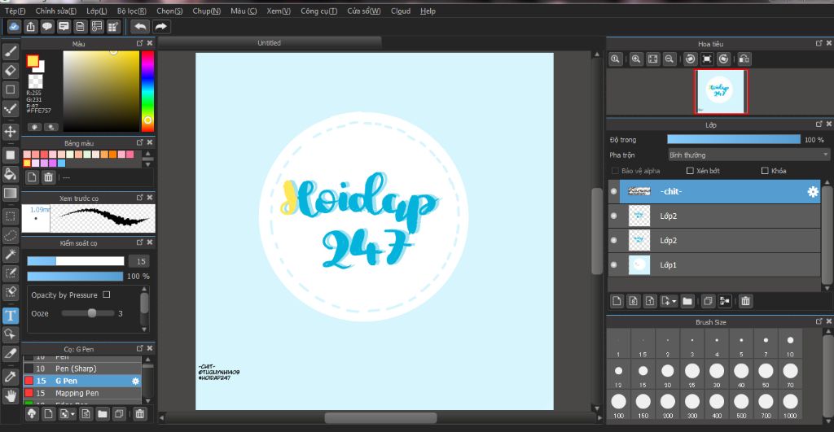The image size is (834, 432).
Task: Open the Pha trộn blend mode dropdown
Action: [748, 155]
